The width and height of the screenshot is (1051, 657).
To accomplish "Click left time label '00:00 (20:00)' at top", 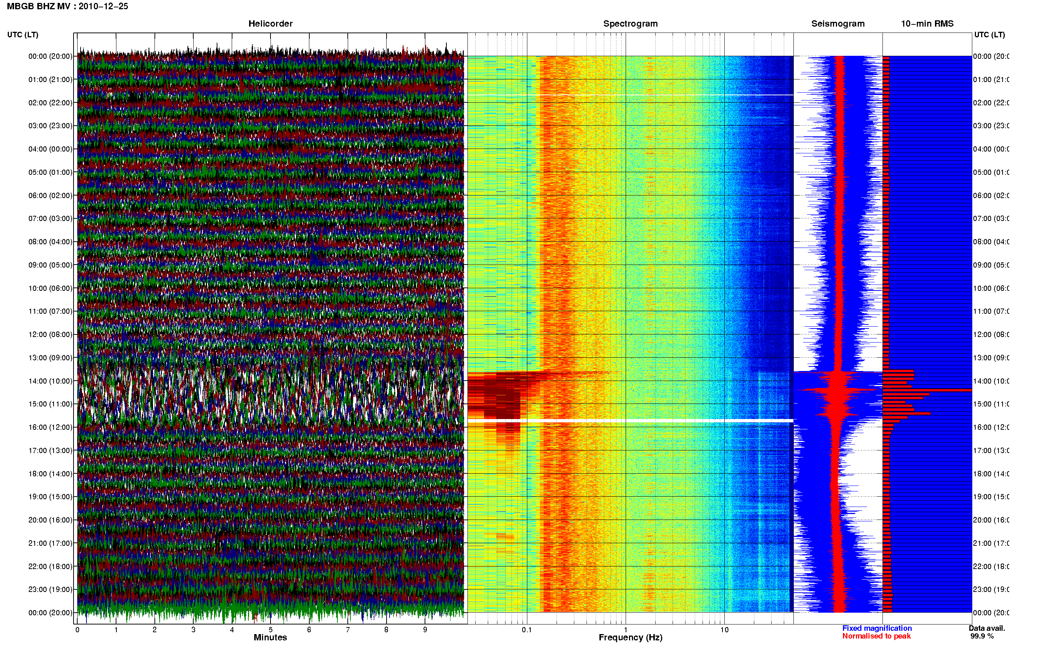I will [x=50, y=56].
